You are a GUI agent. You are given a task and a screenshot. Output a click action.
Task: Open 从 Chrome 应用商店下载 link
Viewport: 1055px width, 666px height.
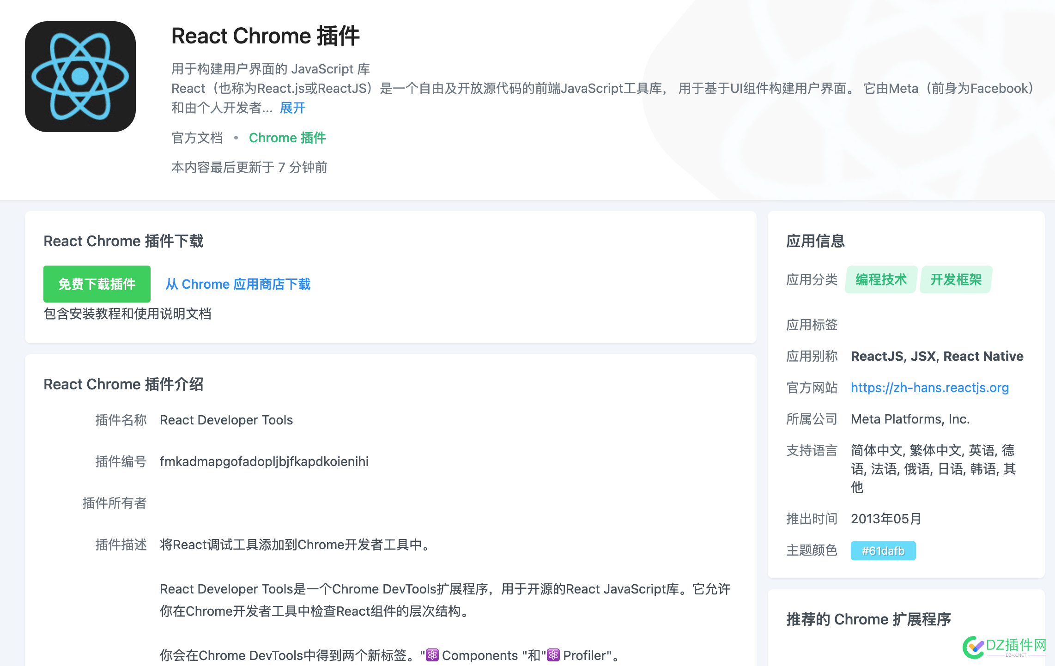(238, 284)
